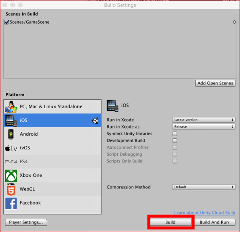The image size is (240, 232).
Task: Select the Xbox One platform label
Action: coord(31,175)
